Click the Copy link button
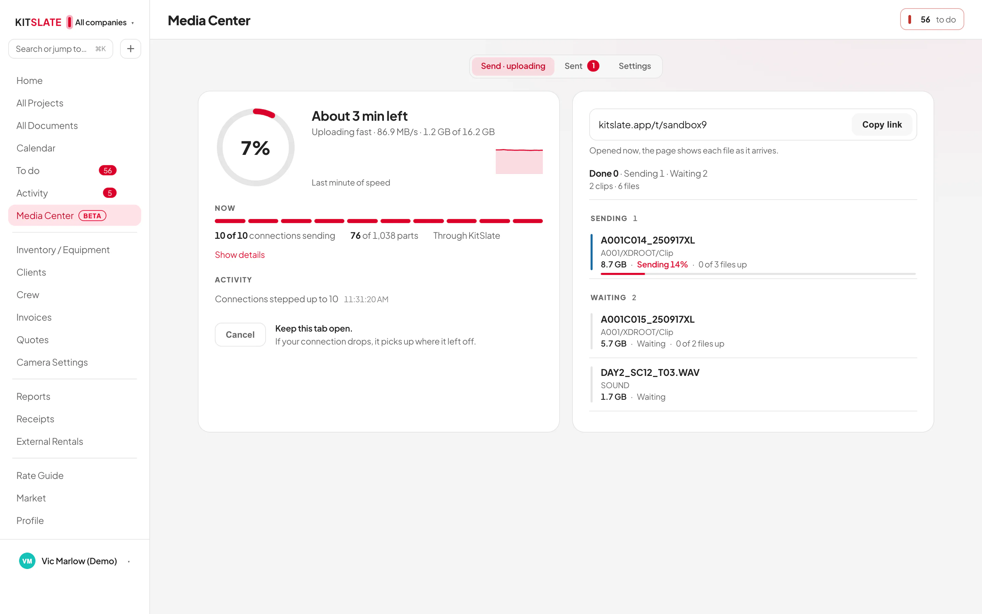Screen dimensions: 982x614 pos(882,125)
